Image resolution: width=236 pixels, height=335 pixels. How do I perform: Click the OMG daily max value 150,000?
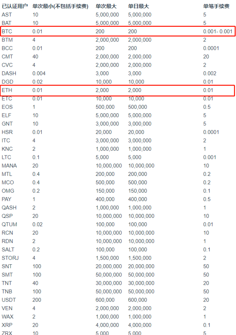coord(137,191)
